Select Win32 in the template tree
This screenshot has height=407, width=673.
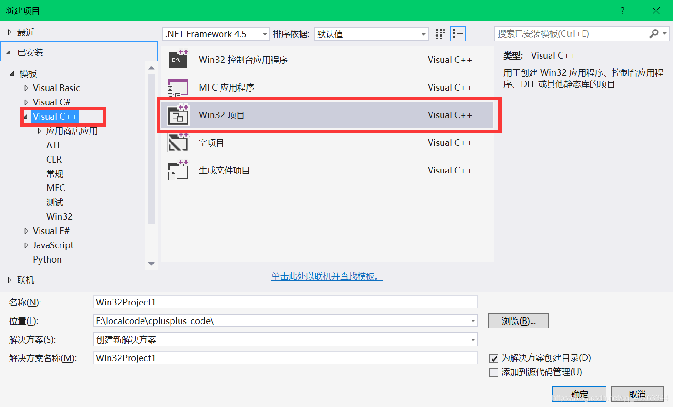pos(60,216)
